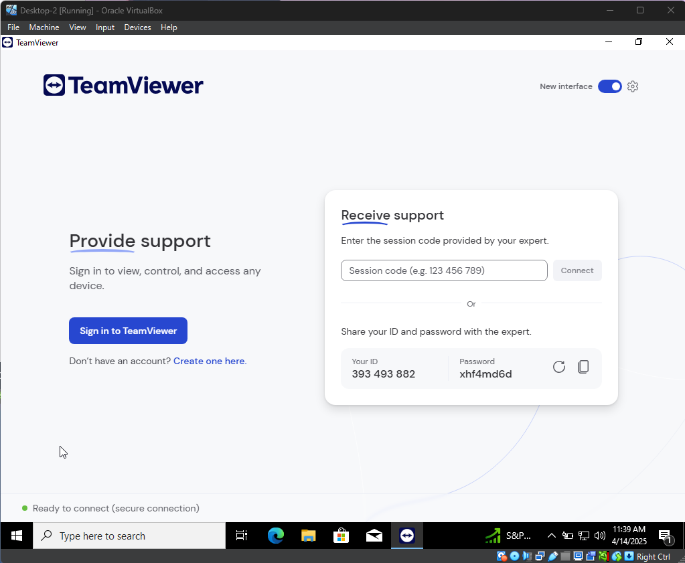Click the network icon in system tray
The height and width of the screenshot is (563, 685).
click(x=583, y=536)
